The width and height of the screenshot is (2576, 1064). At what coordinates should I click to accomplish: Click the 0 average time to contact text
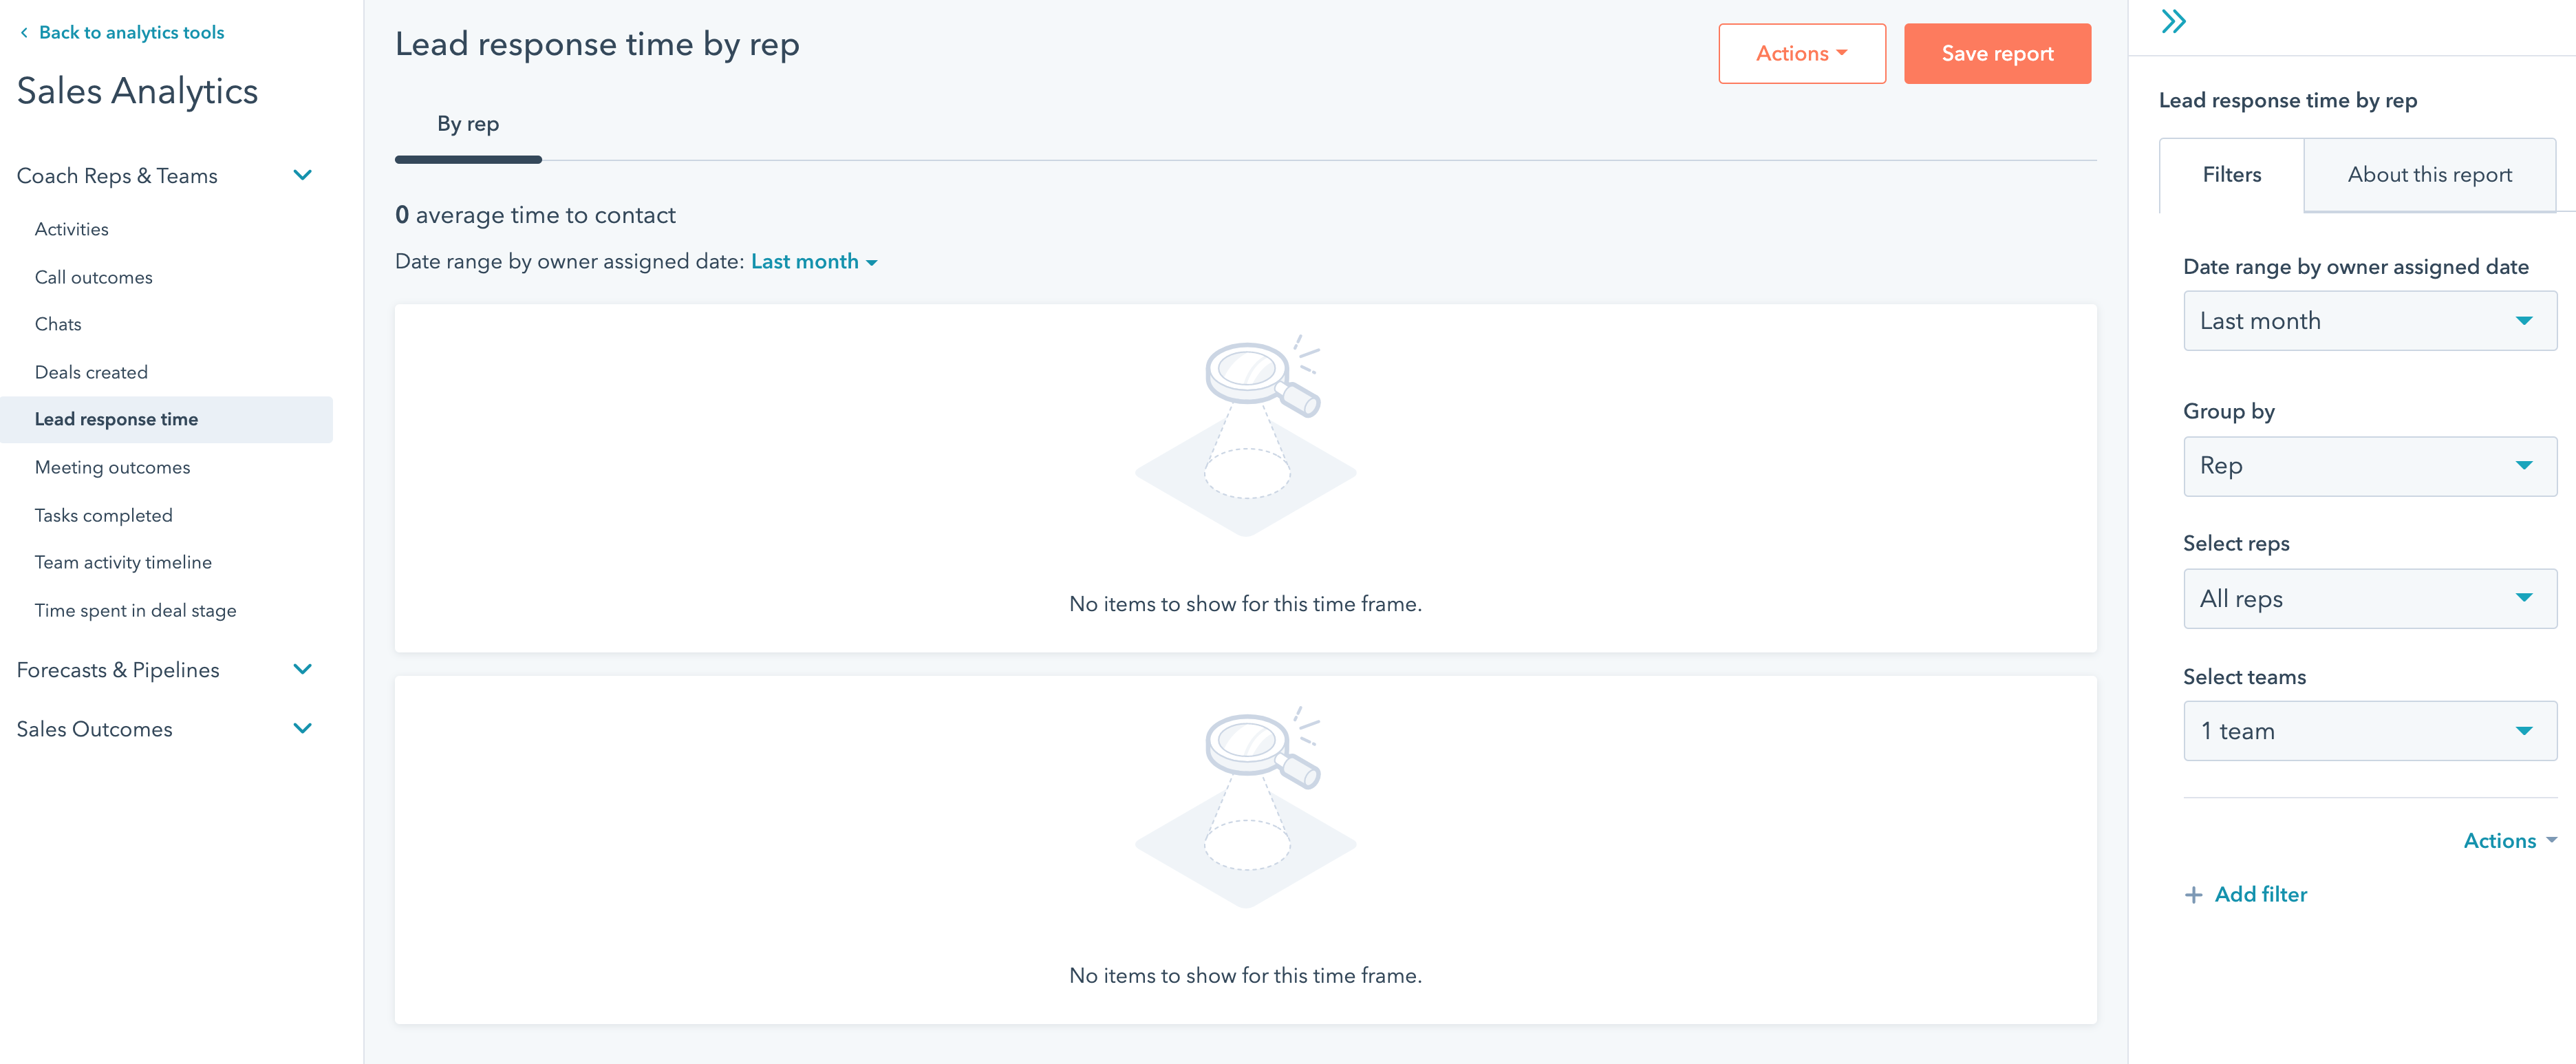pyautogui.click(x=535, y=215)
